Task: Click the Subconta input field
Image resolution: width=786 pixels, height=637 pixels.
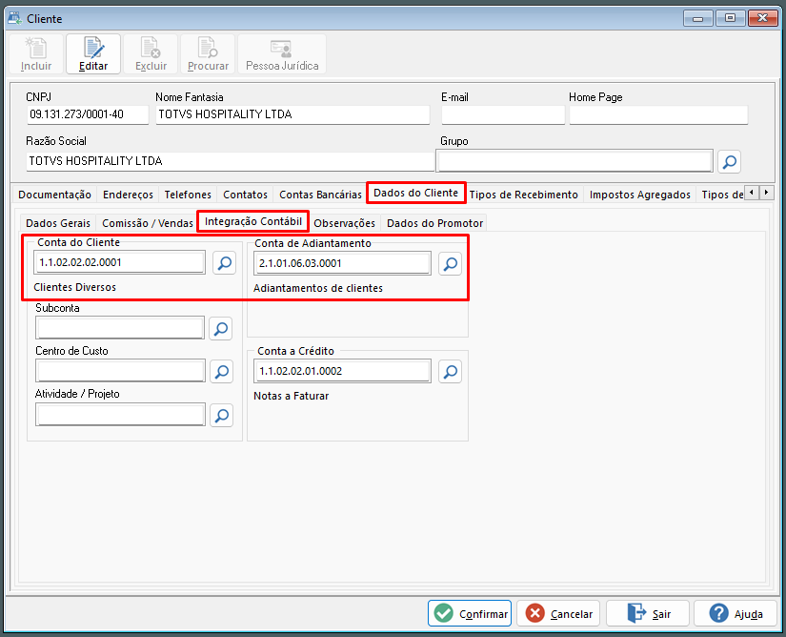Action: point(120,328)
